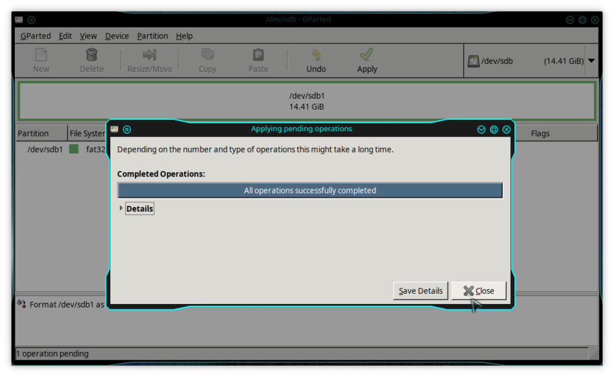Click the completed operations progress bar
This screenshot has height=377, width=614.
(x=309, y=190)
